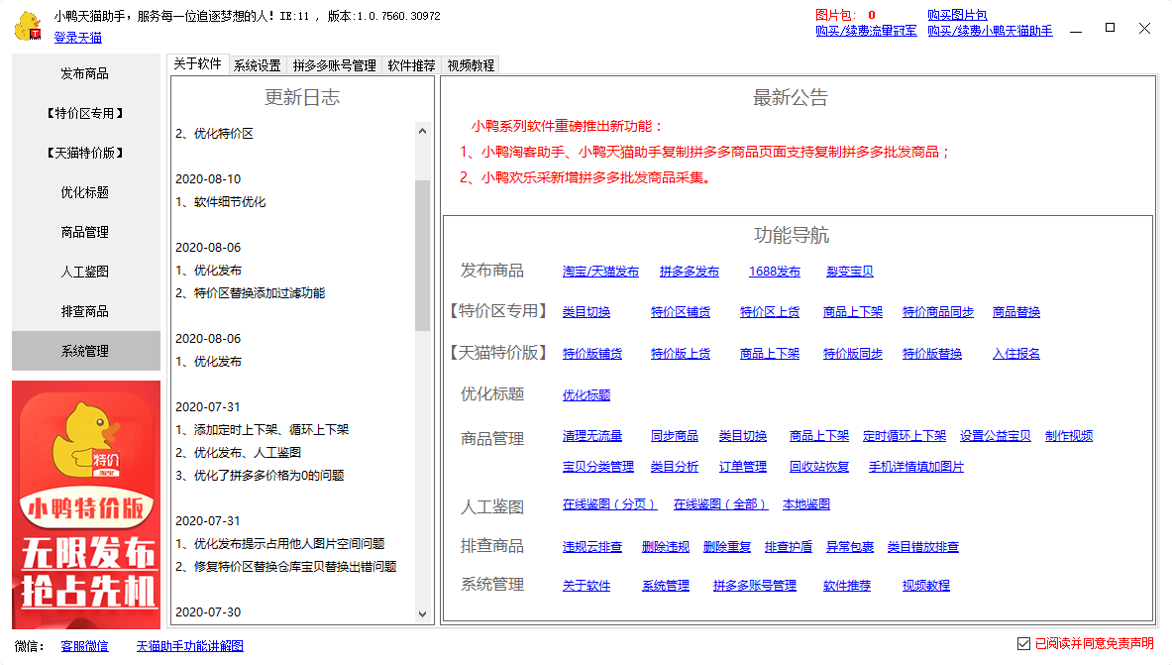This screenshot has width=1172, height=665.
Task: Open the 登录天猫 login link
Action: click(x=77, y=38)
